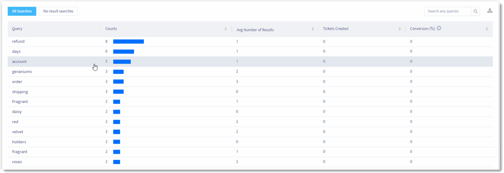The height and width of the screenshot is (173, 504).
Task: Switch to No result searches tab
Action: tap(58, 11)
